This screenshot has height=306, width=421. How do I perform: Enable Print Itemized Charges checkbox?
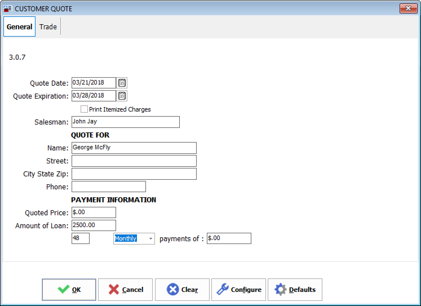coord(84,109)
